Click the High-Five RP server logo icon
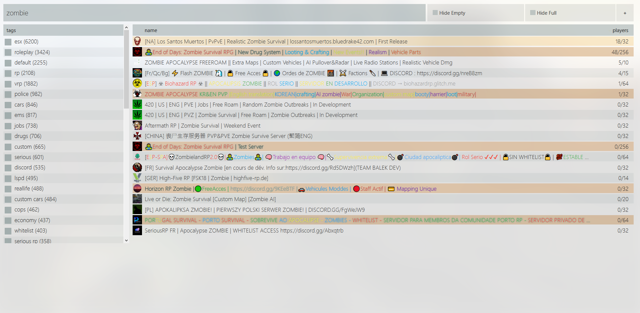Screen dimensions: 640x313 click(x=137, y=178)
